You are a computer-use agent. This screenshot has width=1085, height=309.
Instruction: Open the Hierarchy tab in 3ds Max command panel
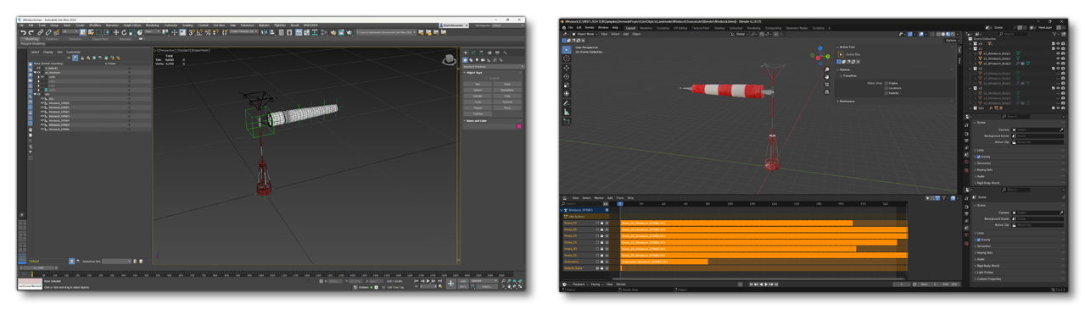(481, 52)
